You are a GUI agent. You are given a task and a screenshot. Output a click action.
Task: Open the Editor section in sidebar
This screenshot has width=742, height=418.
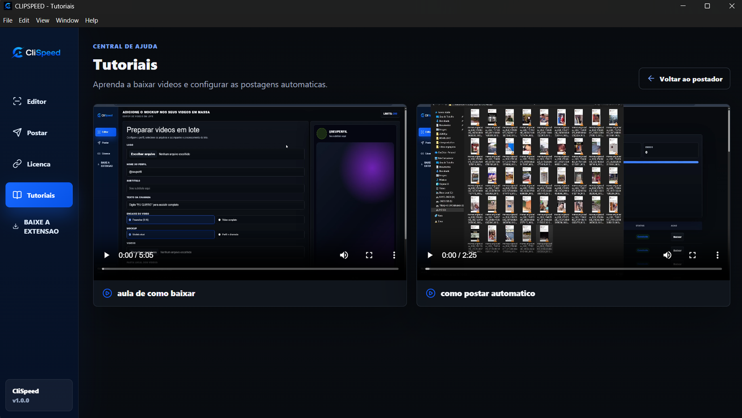[x=39, y=101]
